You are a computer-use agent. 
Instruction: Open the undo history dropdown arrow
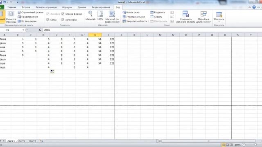7,2
